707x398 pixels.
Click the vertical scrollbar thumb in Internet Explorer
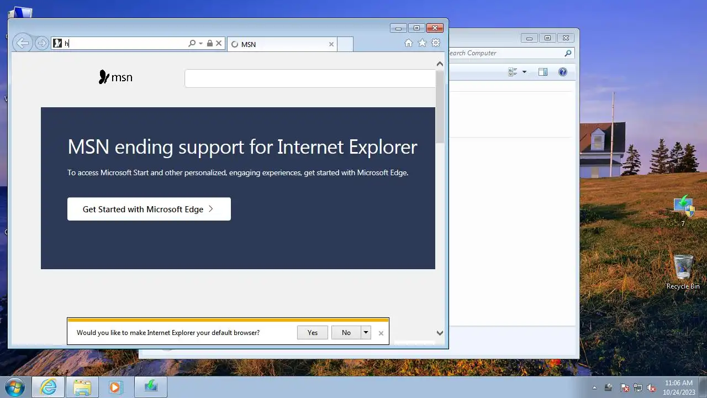pos(440,107)
